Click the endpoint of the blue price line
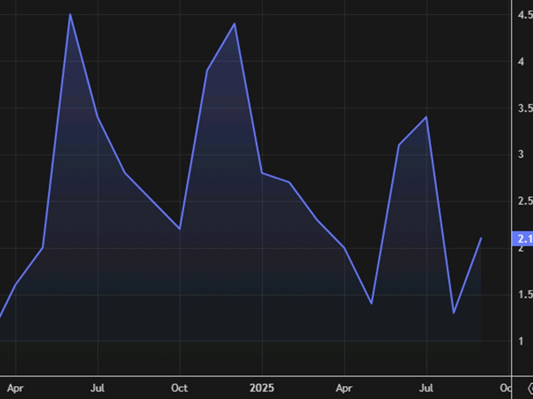 coord(482,238)
